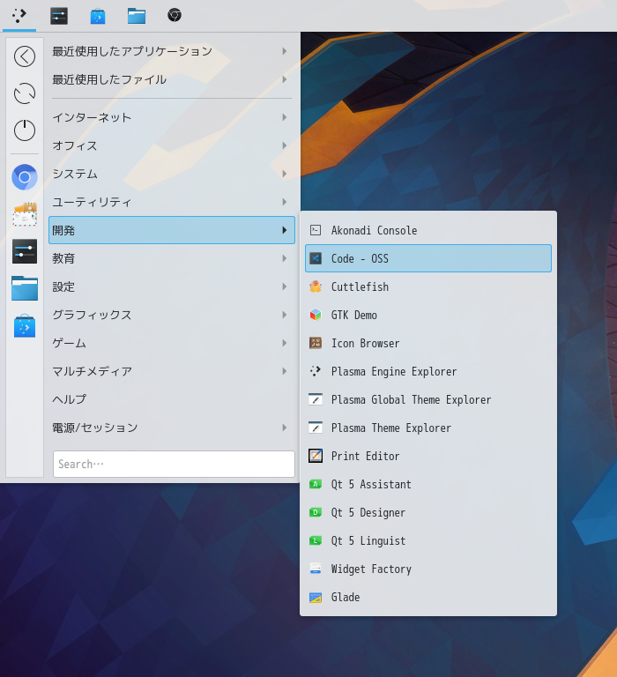617x677 pixels.
Task: Expand 最近使用したアプリケーション submenu arrow
Action: coord(285,51)
